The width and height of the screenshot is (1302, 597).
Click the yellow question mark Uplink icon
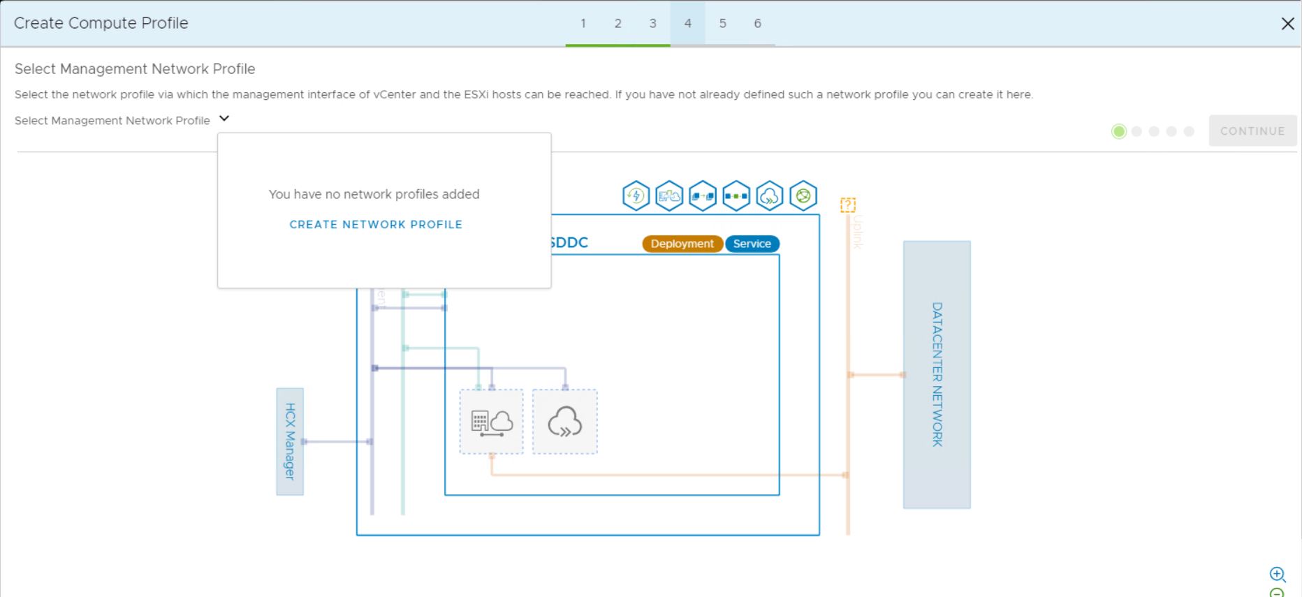pos(848,205)
